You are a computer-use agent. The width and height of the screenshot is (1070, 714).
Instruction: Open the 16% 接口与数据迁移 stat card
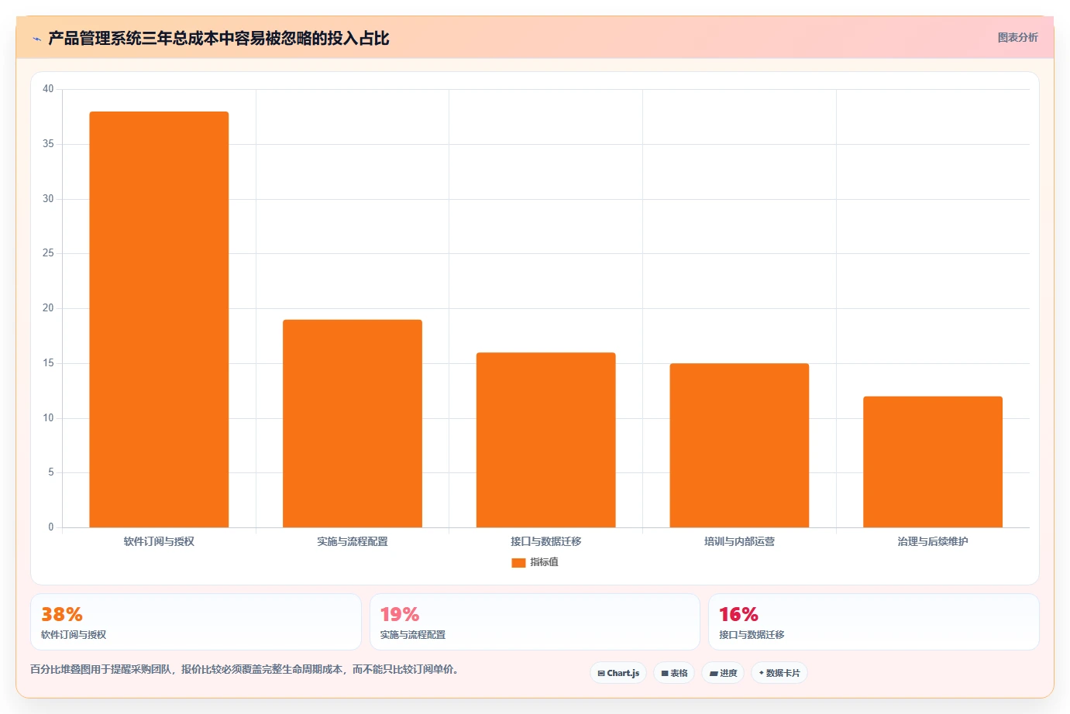pyautogui.click(x=873, y=622)
